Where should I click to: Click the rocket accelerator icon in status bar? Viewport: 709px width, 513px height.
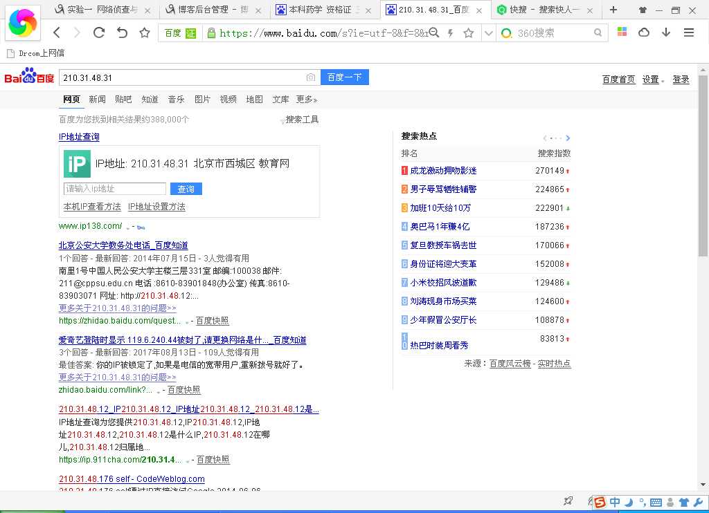(x=568, y=501)
